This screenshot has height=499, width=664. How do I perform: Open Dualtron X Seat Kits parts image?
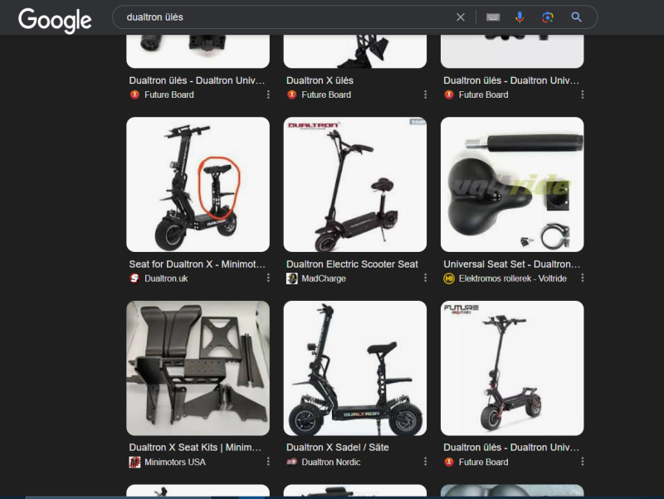[198, 368]
